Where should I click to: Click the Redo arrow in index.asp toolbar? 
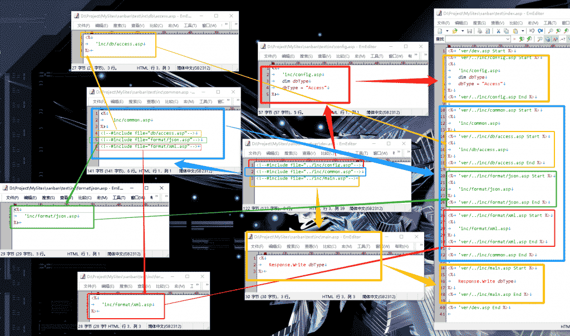pyautogui.click(x=540, y=31)
